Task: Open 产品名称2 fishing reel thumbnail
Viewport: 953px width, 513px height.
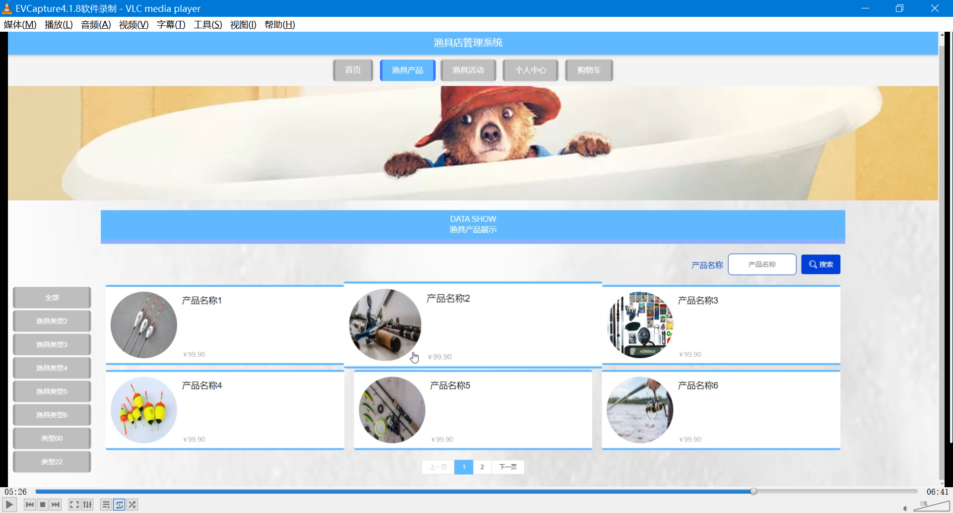Action: point(385,325)
